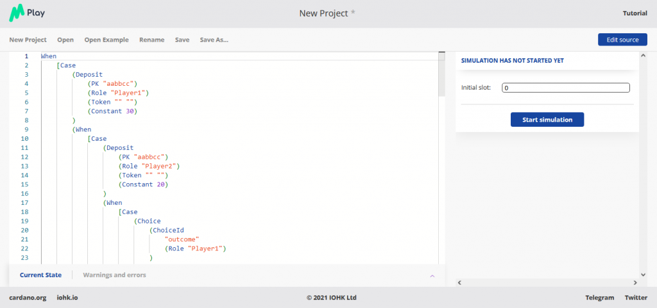This screenshot has height=308, width=657.
Task: Open the Warnings and errors tab
Action: (x=114, y=275)
